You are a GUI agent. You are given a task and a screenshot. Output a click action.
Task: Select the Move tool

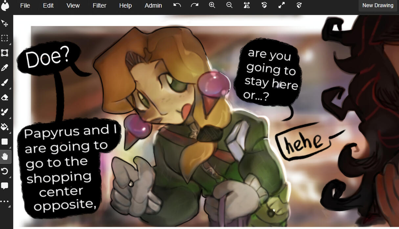click(5, 23)
